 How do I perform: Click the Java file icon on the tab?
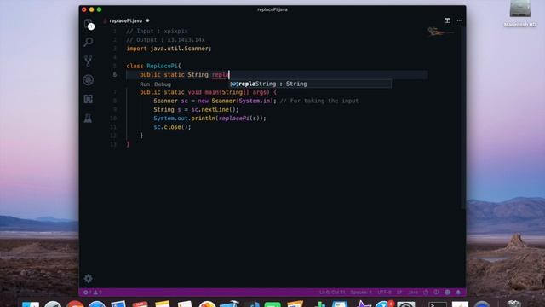tap(105, 20)
